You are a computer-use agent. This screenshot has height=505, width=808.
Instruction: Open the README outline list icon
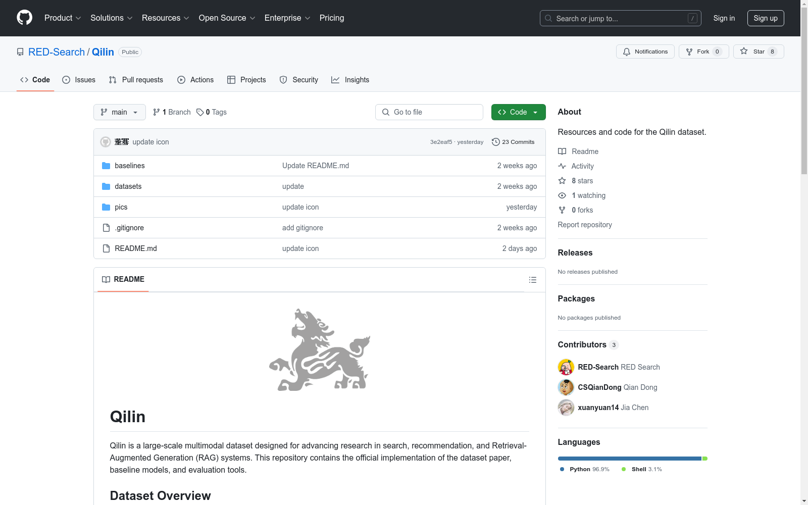(x=532, y=280)
